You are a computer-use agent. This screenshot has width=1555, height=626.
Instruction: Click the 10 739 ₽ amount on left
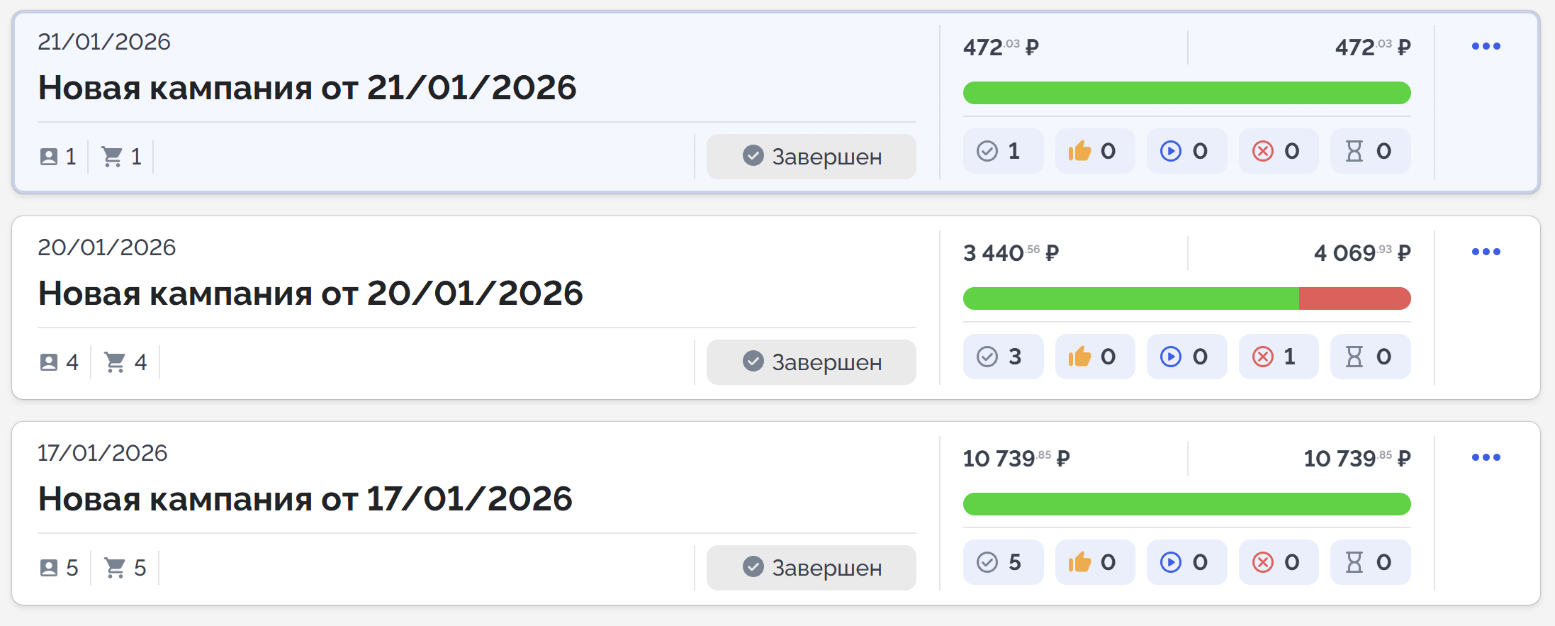pyautogui.click(x=1016, y=459)
